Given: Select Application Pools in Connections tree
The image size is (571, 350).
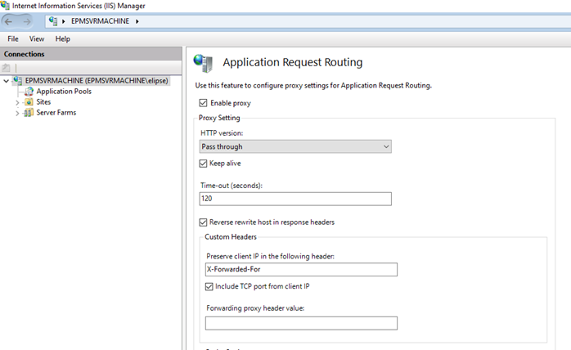Looking at the screenshot, I should click(x=64, y=92).
